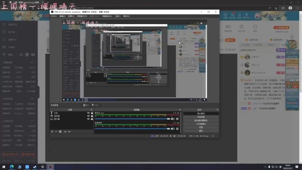Open the notification center in the taskbar
The image size is (302, 170).
[x=297, y=167]
